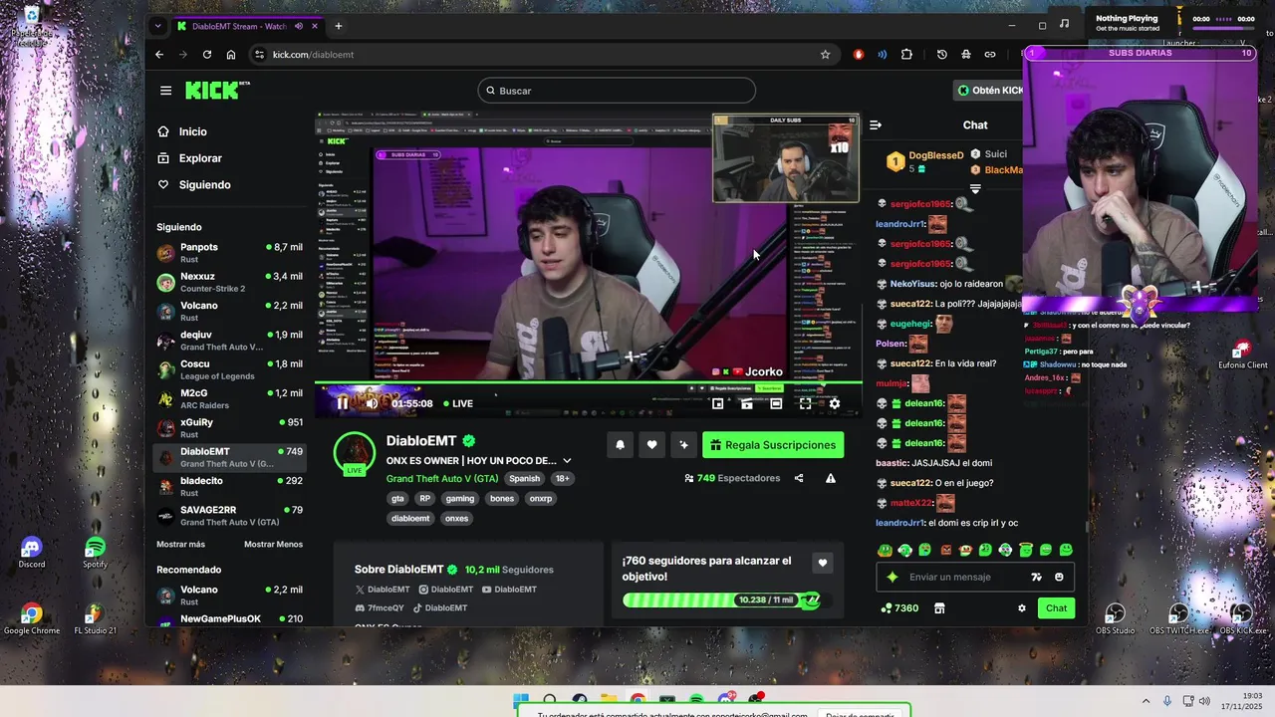Viewport: 1275px width, 717px height.
Task: Open chat text formatting translate icon
Action: tap(1036, 577)
